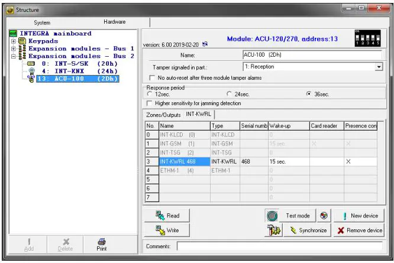Select 36sec. response period
Viewport: 394px width, 263px height.
pos(309,94)
